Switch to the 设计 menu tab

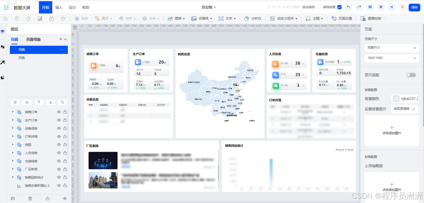(x=72, y=7)
